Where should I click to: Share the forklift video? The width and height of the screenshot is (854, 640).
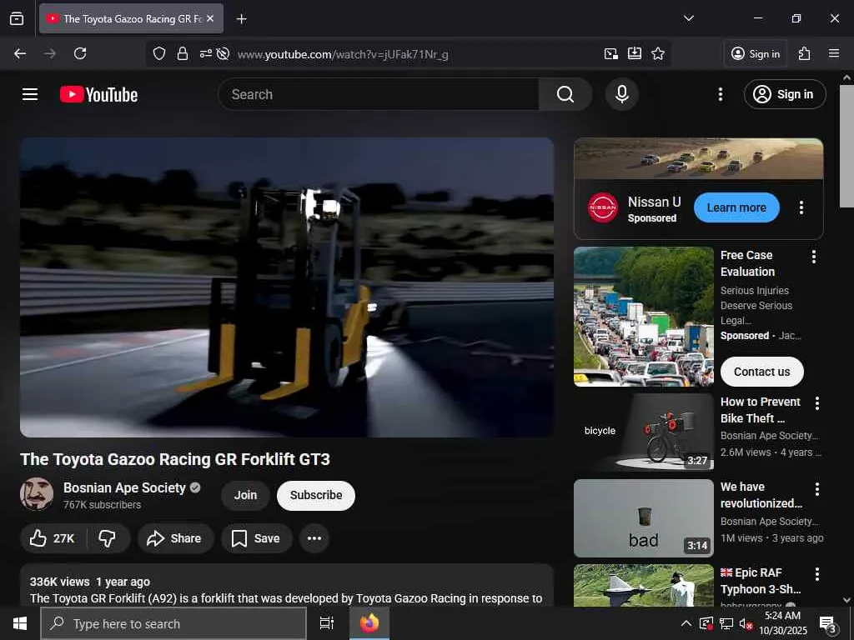coord(175,538)
